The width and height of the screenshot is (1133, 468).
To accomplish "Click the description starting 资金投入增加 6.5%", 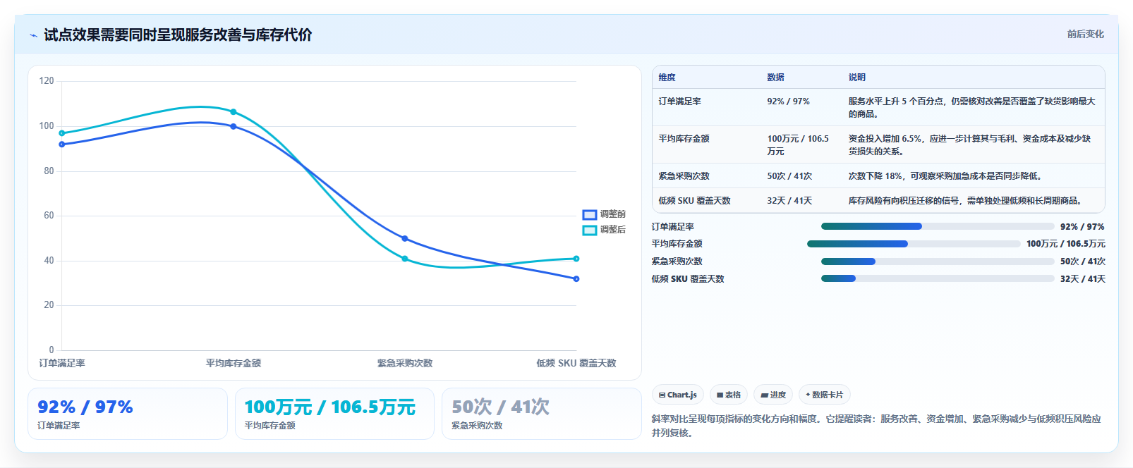I will click(970, 145).
